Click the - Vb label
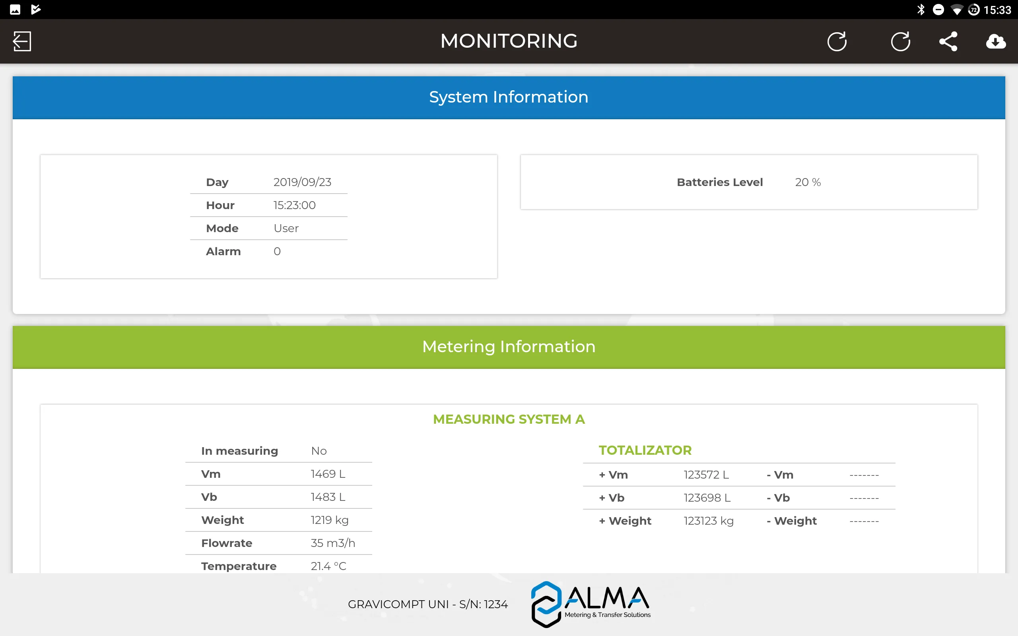The height and width of the screenshot is (636, 1018). pos(778,498)
